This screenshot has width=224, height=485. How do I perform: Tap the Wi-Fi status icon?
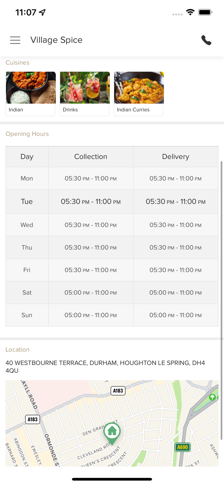[x=190, y=12]
